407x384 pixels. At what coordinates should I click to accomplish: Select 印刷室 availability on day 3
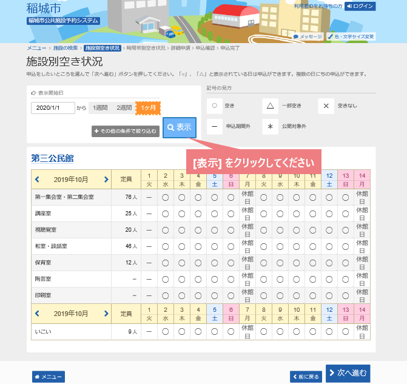tap(182, 295)
